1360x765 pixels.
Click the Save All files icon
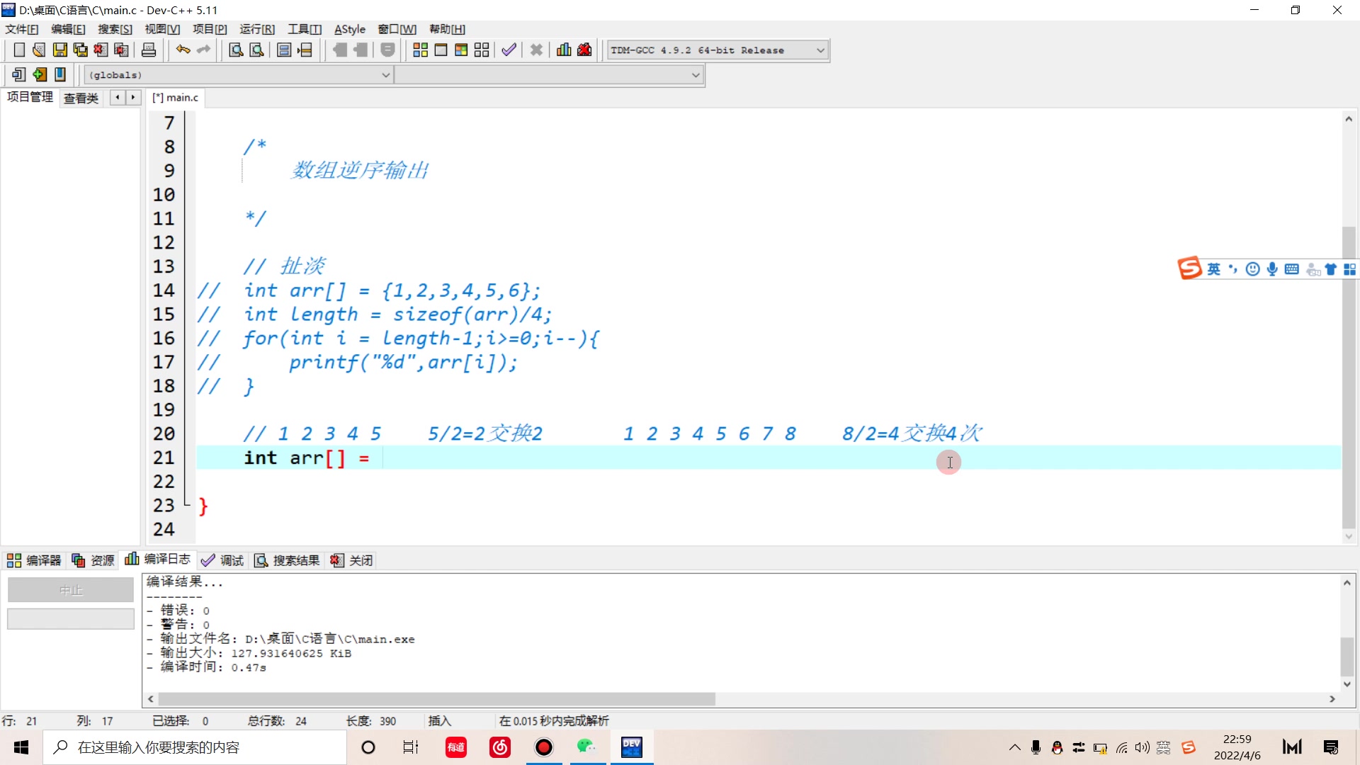[x=81, y=50]
